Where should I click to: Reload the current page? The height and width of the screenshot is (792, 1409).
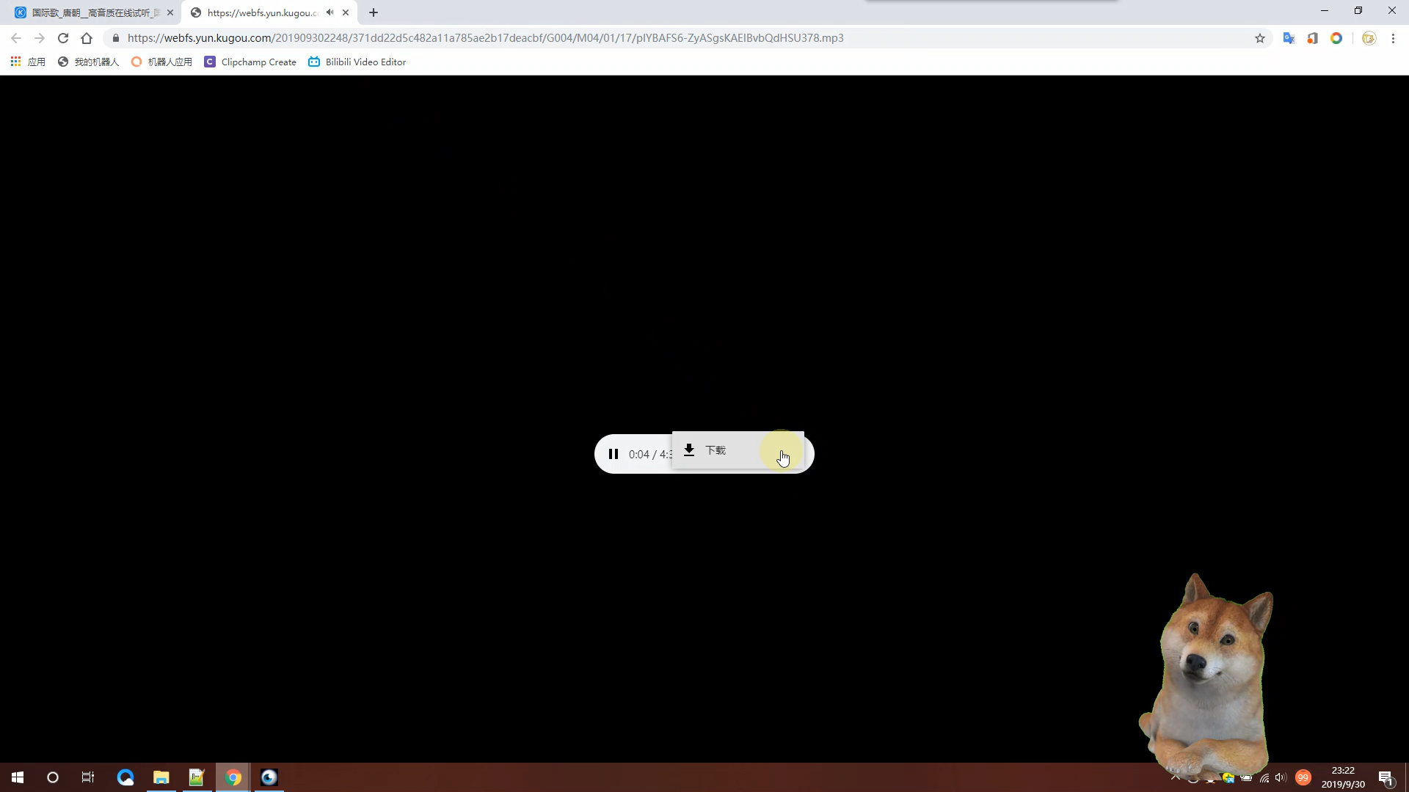(x=63, y=38)
